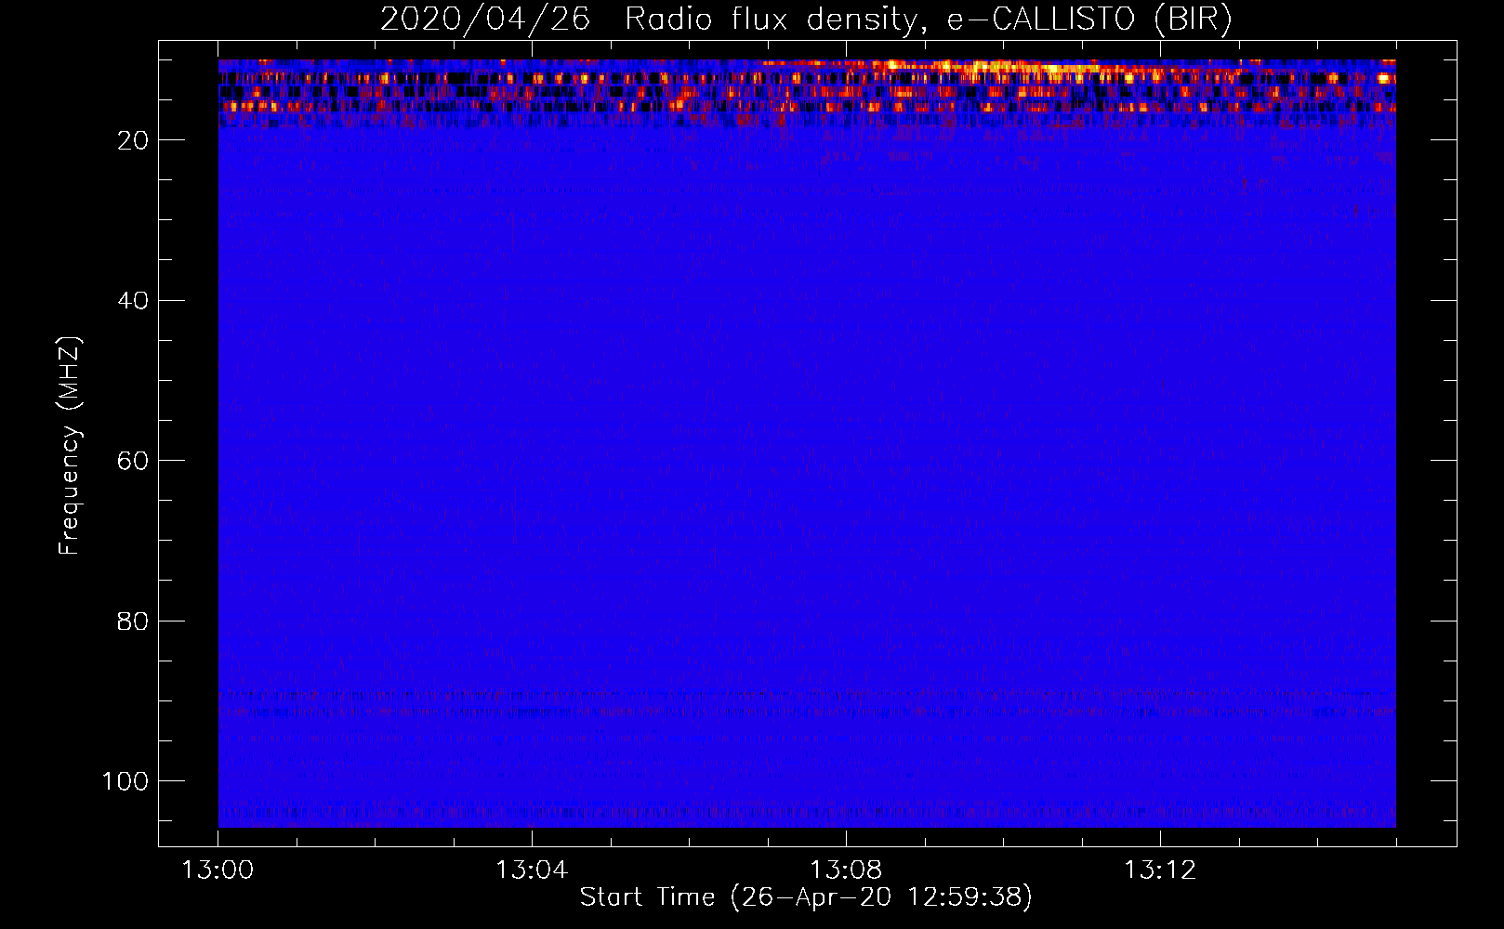Click the 13:08 time tick label
The width and height of the screenshot is (1504, 929).
846,870
